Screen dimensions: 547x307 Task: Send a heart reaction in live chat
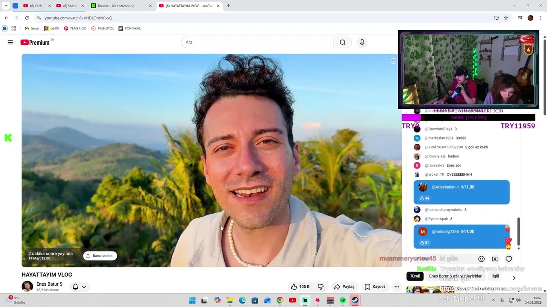coord(509,259)
